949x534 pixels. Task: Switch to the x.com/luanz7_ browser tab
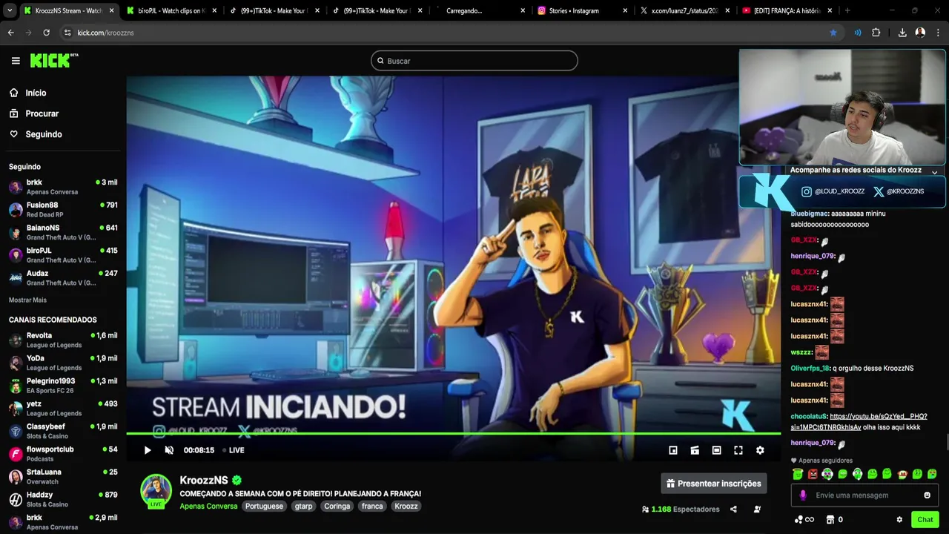point(684,10)
